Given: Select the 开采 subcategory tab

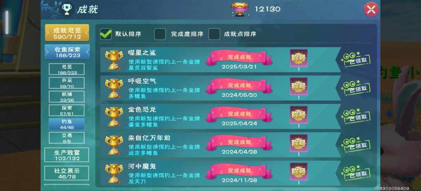Looking at the screenshot, I should [66, 83].
